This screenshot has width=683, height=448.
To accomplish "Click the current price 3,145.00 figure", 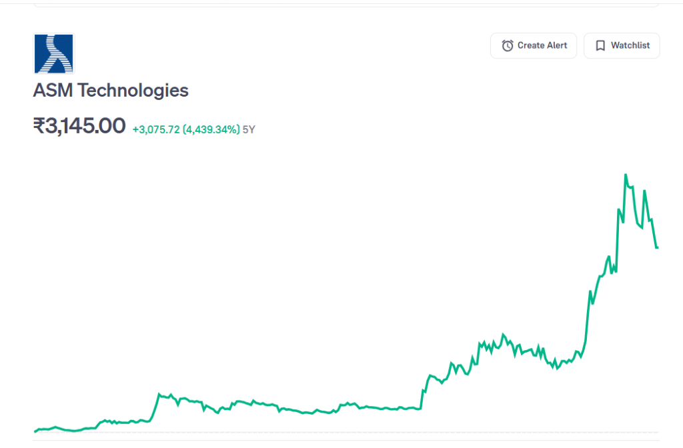I will click(86, 125).
